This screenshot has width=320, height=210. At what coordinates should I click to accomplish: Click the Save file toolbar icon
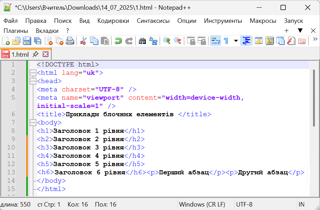[27, 41]
